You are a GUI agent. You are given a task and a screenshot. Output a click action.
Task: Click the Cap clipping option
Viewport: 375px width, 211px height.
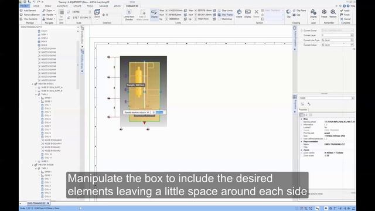296,15
